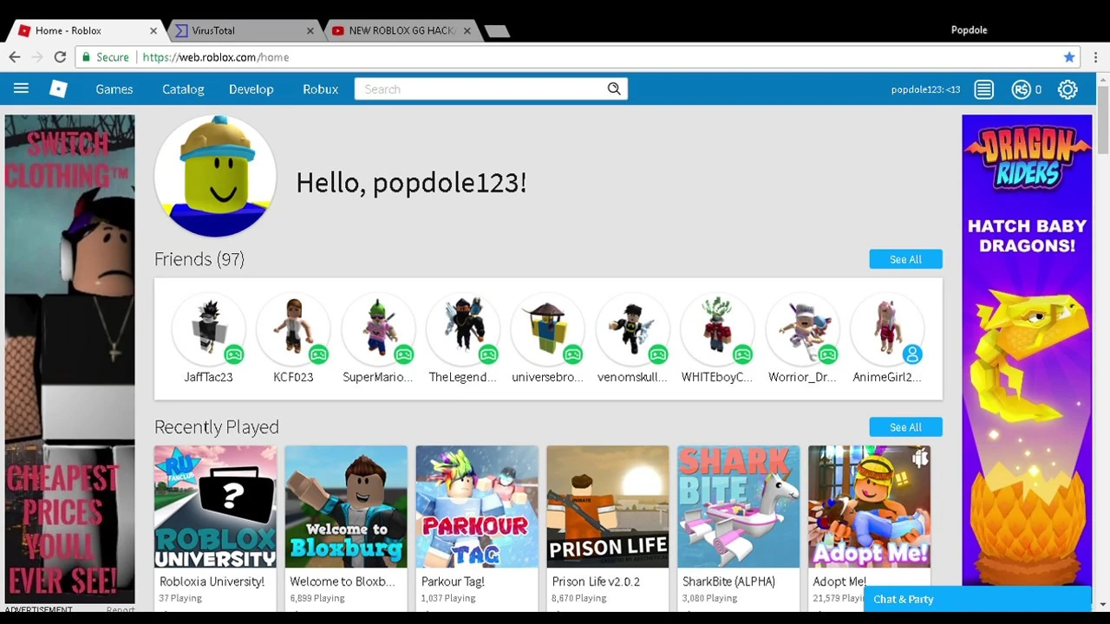Open the SharkBite game thumbnail
Image resolution: width=1110 pixels, height=624 pixels.
point(739,507)
